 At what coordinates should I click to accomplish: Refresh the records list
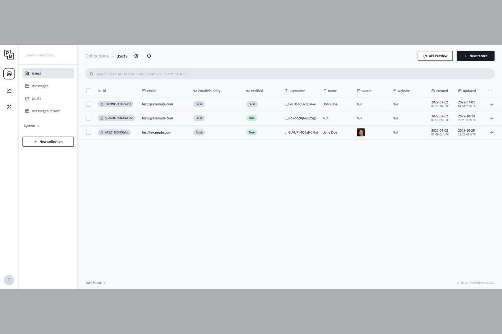click(149, 56)
